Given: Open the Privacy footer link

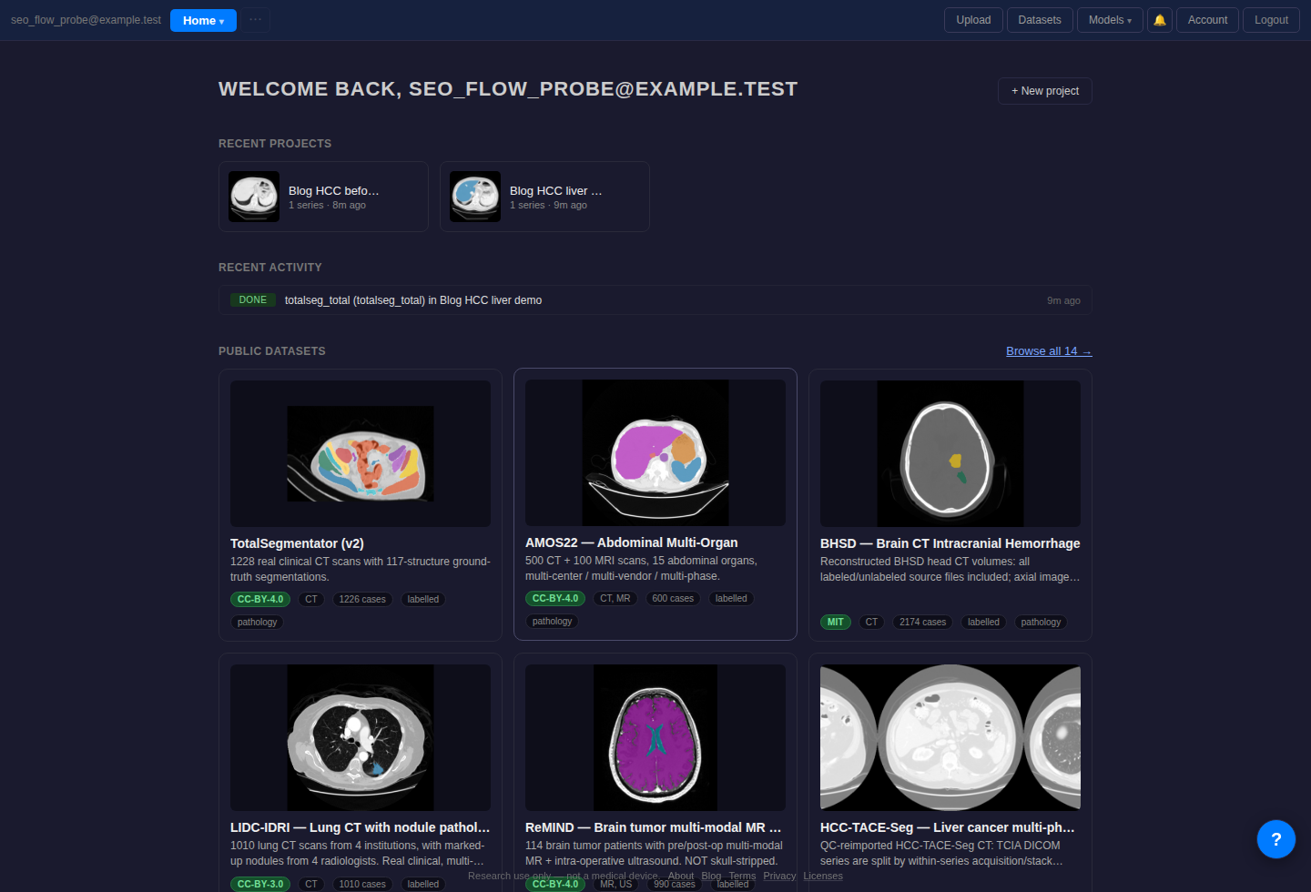Looking at the screenshot, I should pyautogui.click(x=779, y=877).
